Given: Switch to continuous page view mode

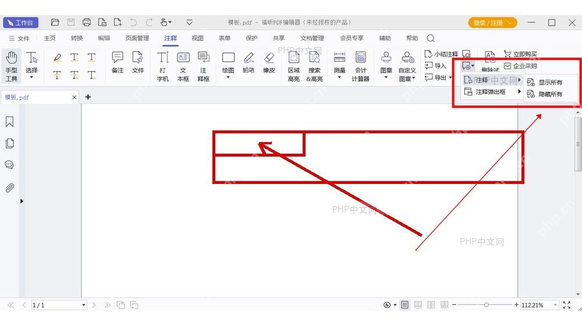Looking at the screenshot, I should (x=418, y=305).
